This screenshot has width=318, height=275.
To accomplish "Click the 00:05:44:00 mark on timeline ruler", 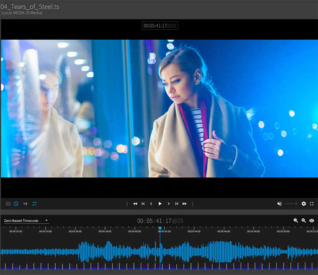I will pos(194,231).
